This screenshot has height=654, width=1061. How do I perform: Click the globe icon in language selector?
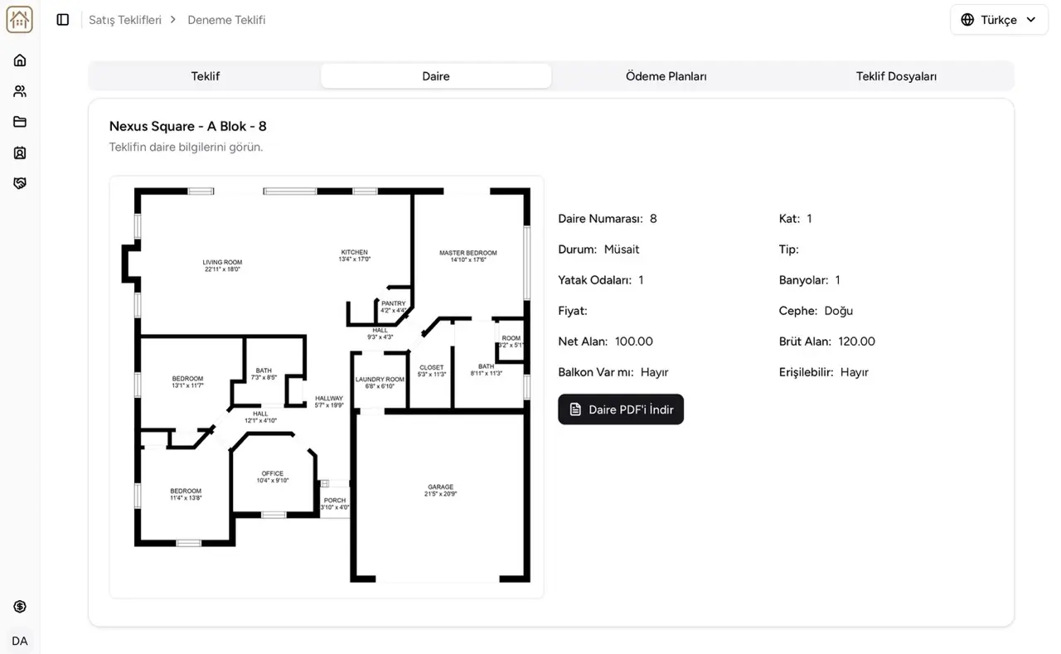tap(967, 20)
